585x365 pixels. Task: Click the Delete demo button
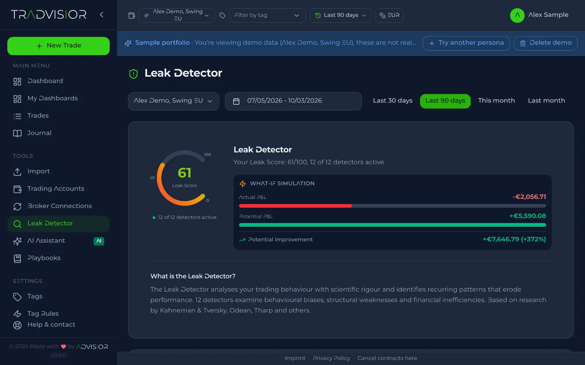tap(546, 43)
